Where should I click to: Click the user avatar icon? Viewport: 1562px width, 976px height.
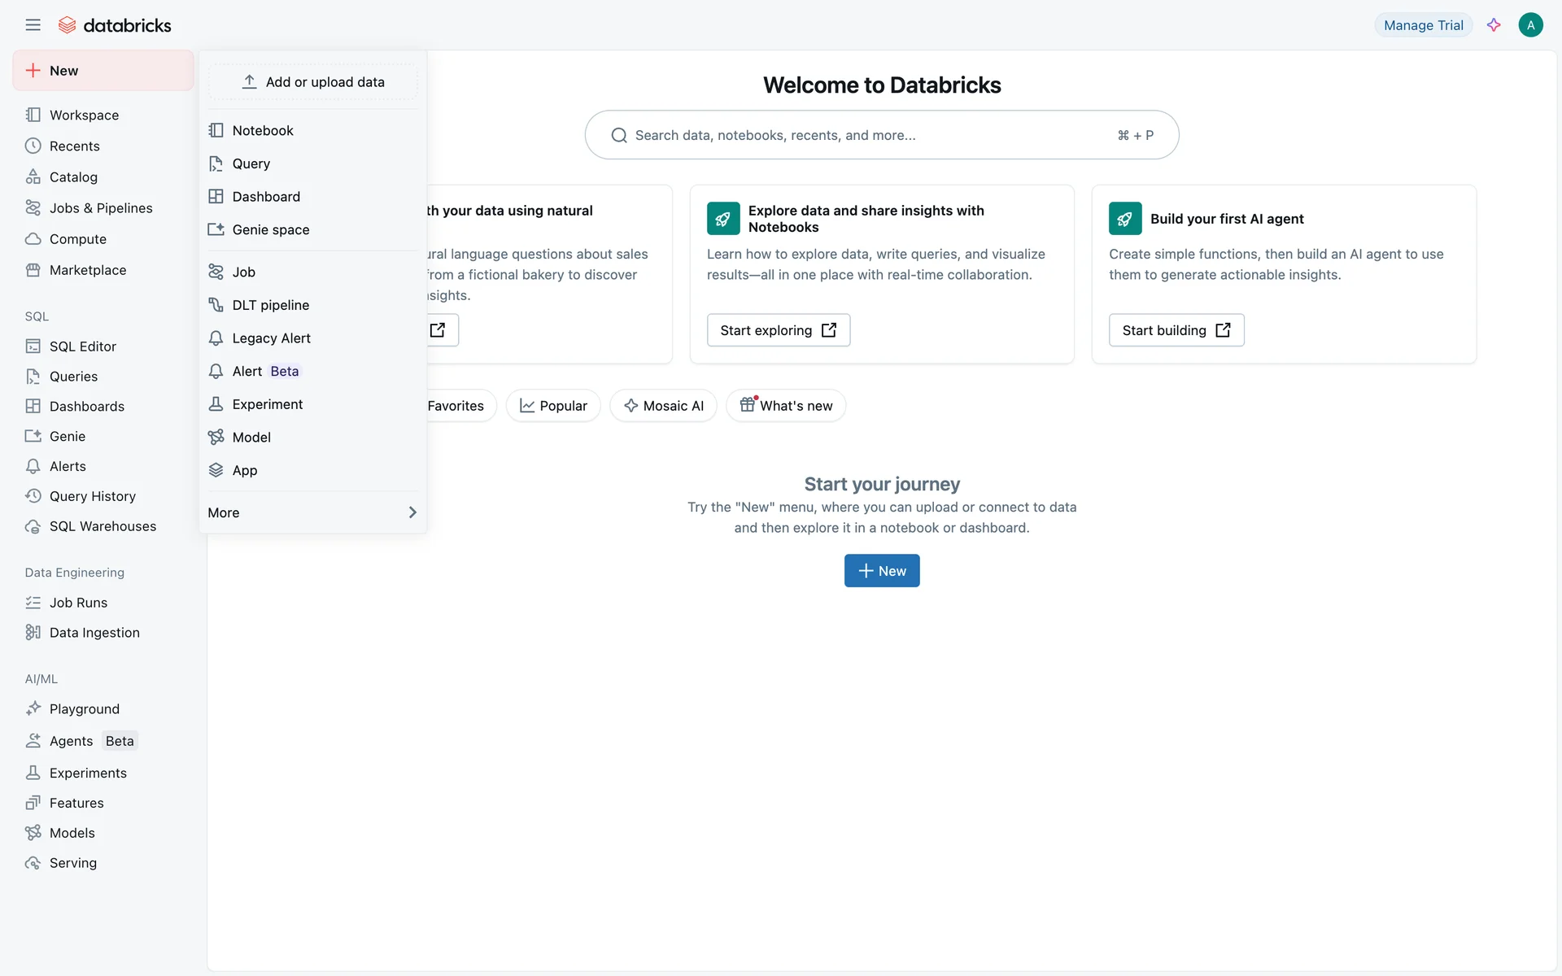click(1530, 25)
